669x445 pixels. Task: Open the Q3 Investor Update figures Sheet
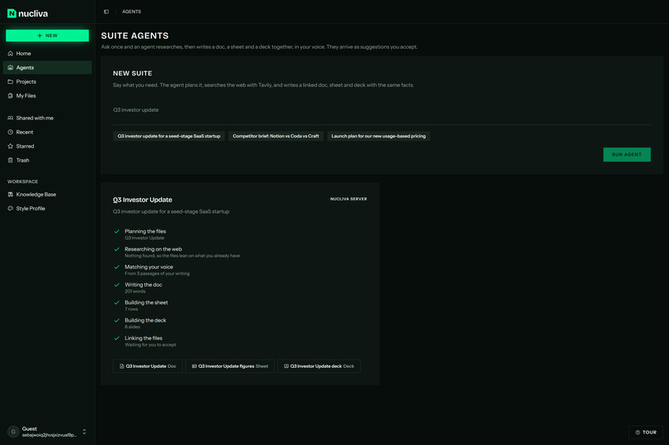coord(230,366)
